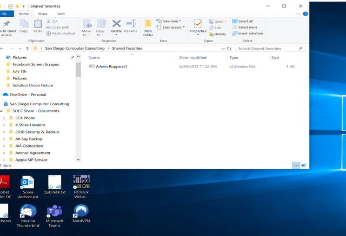Open History in the ribbon
The height and width of the screenshot is (236, 346).
pos(217,34)
